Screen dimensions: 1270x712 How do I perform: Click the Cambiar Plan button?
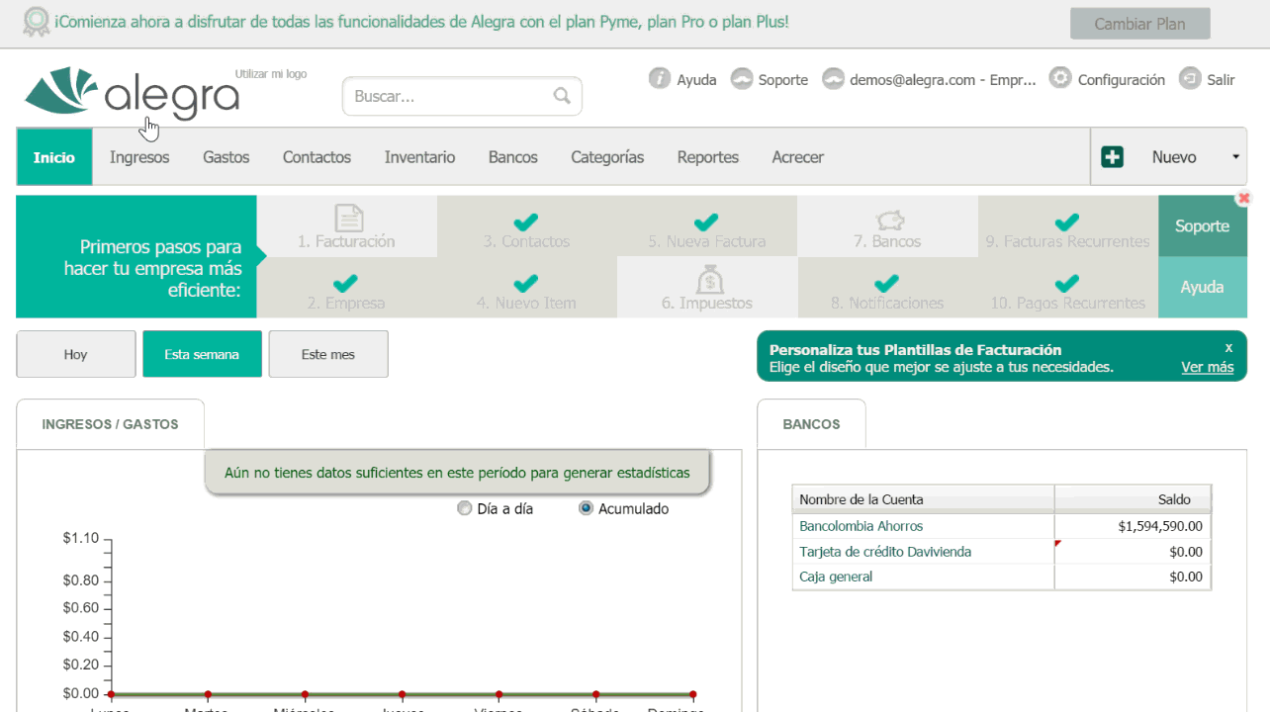coord(1139,24)
